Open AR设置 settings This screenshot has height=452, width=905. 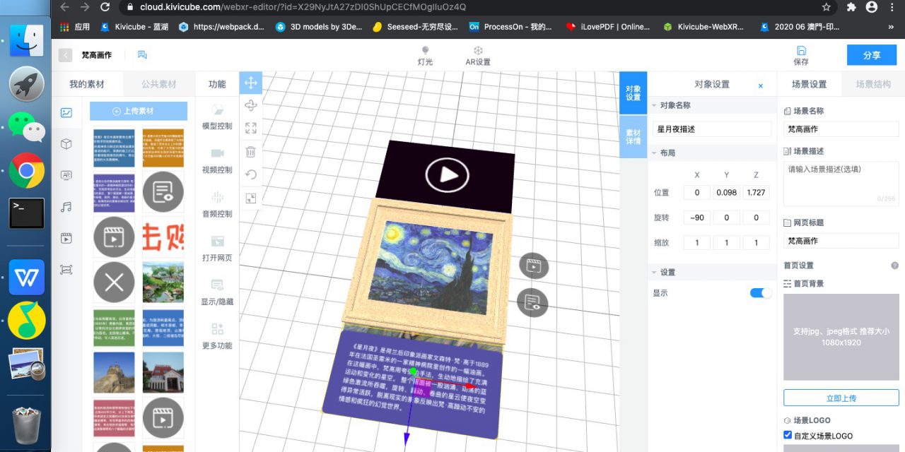pyautogui.click(x=478, y=56)
